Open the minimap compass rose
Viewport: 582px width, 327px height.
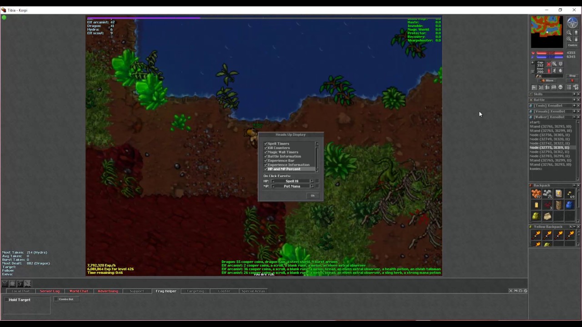coord(572,23)
